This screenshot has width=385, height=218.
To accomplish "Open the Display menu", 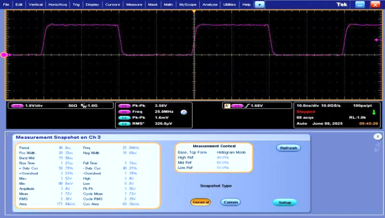I will tap(92, 4).
